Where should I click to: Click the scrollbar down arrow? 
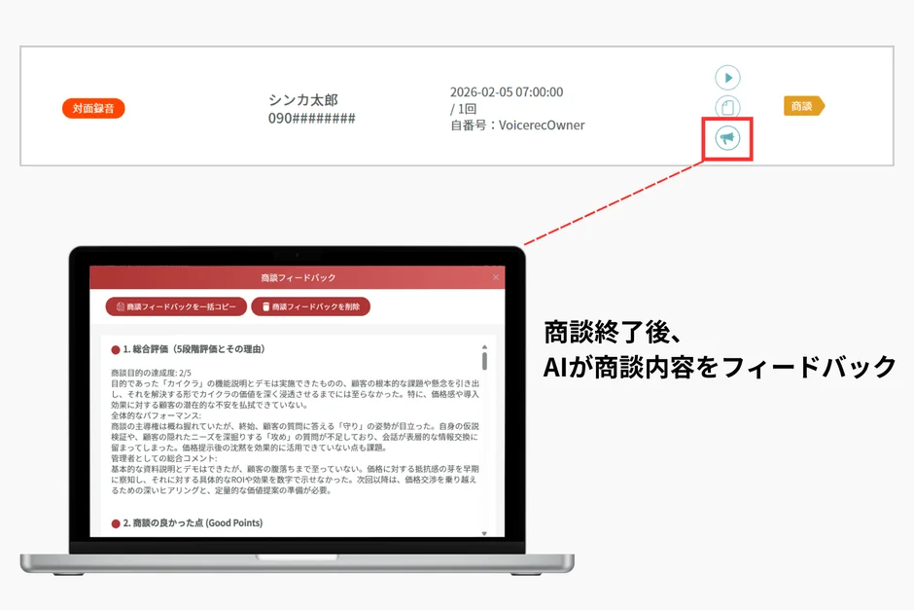(483, 531)
